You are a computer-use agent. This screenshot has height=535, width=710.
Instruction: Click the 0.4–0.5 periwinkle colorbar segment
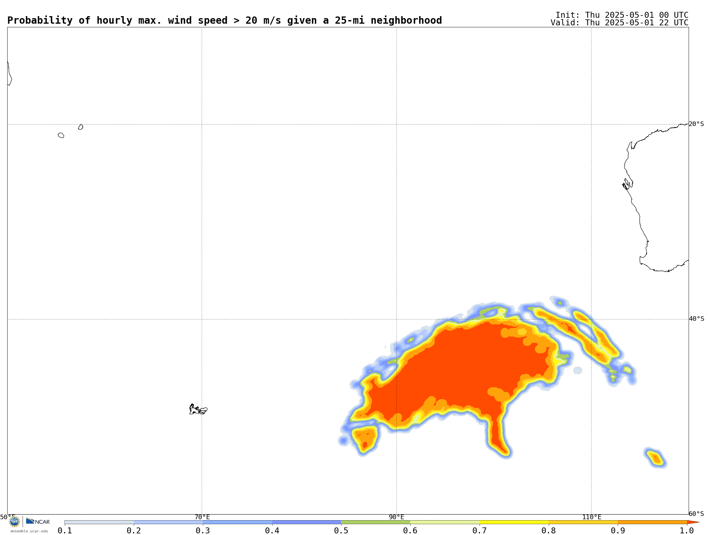click(x=307, y=522)
